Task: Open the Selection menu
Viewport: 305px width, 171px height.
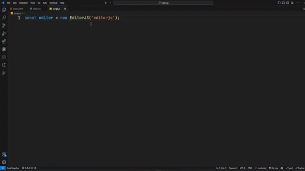Action: coord(23,3)
